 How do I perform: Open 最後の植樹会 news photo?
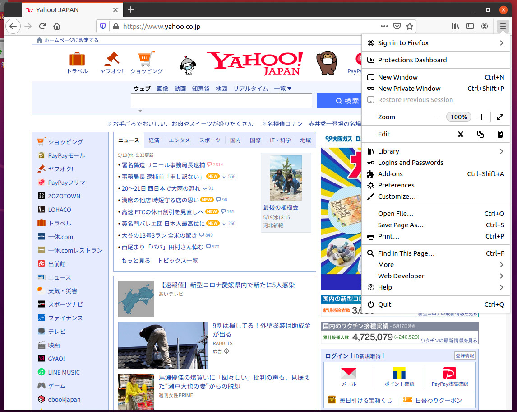pyautogui.click(x=286, y=178)
